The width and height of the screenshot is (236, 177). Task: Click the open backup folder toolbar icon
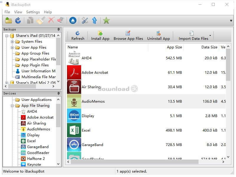(9, 20)
